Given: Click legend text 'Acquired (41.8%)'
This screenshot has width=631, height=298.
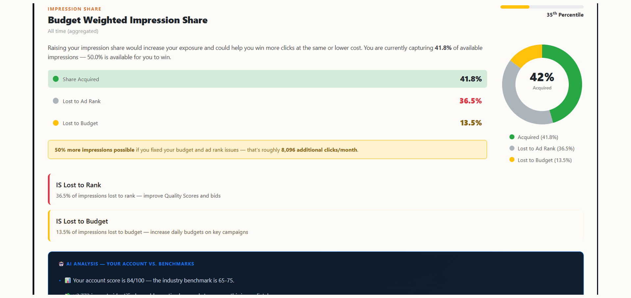Looking at the screenshot, I should click(538, 137).
